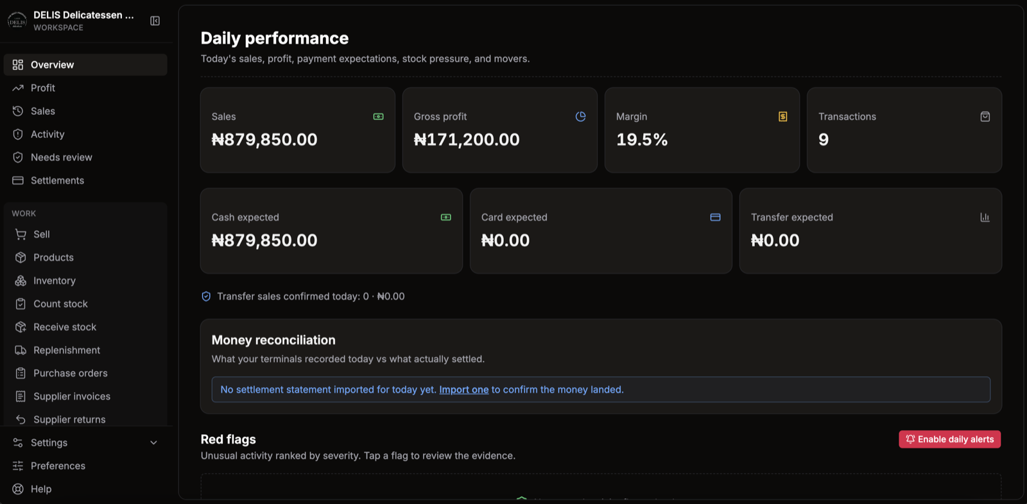The image size is (1027, 504).
Task: Click the Transactions count 9
Action: tap(824, 139)
